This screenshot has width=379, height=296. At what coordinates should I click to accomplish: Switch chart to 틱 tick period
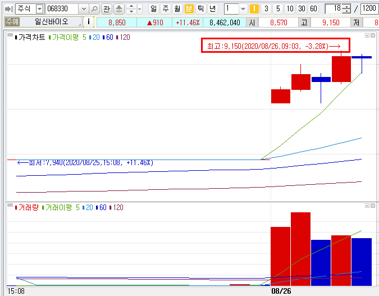coord(200,9)
